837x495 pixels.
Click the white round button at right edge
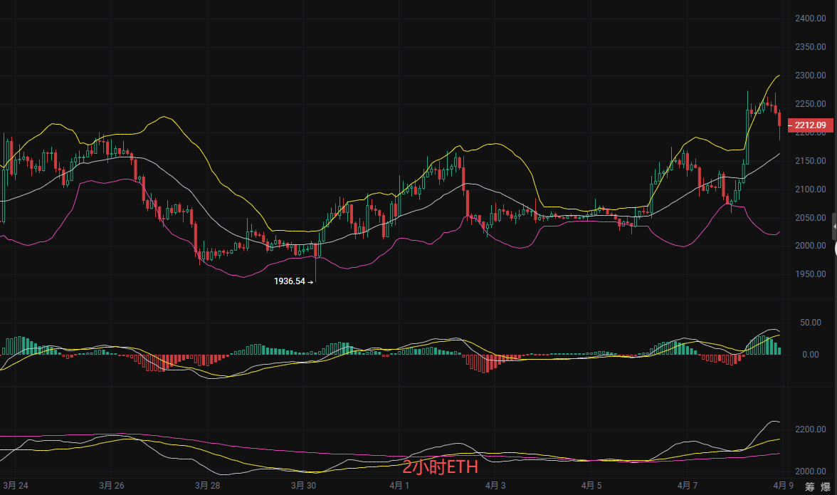pyautogui.click(x=835, y=249)
